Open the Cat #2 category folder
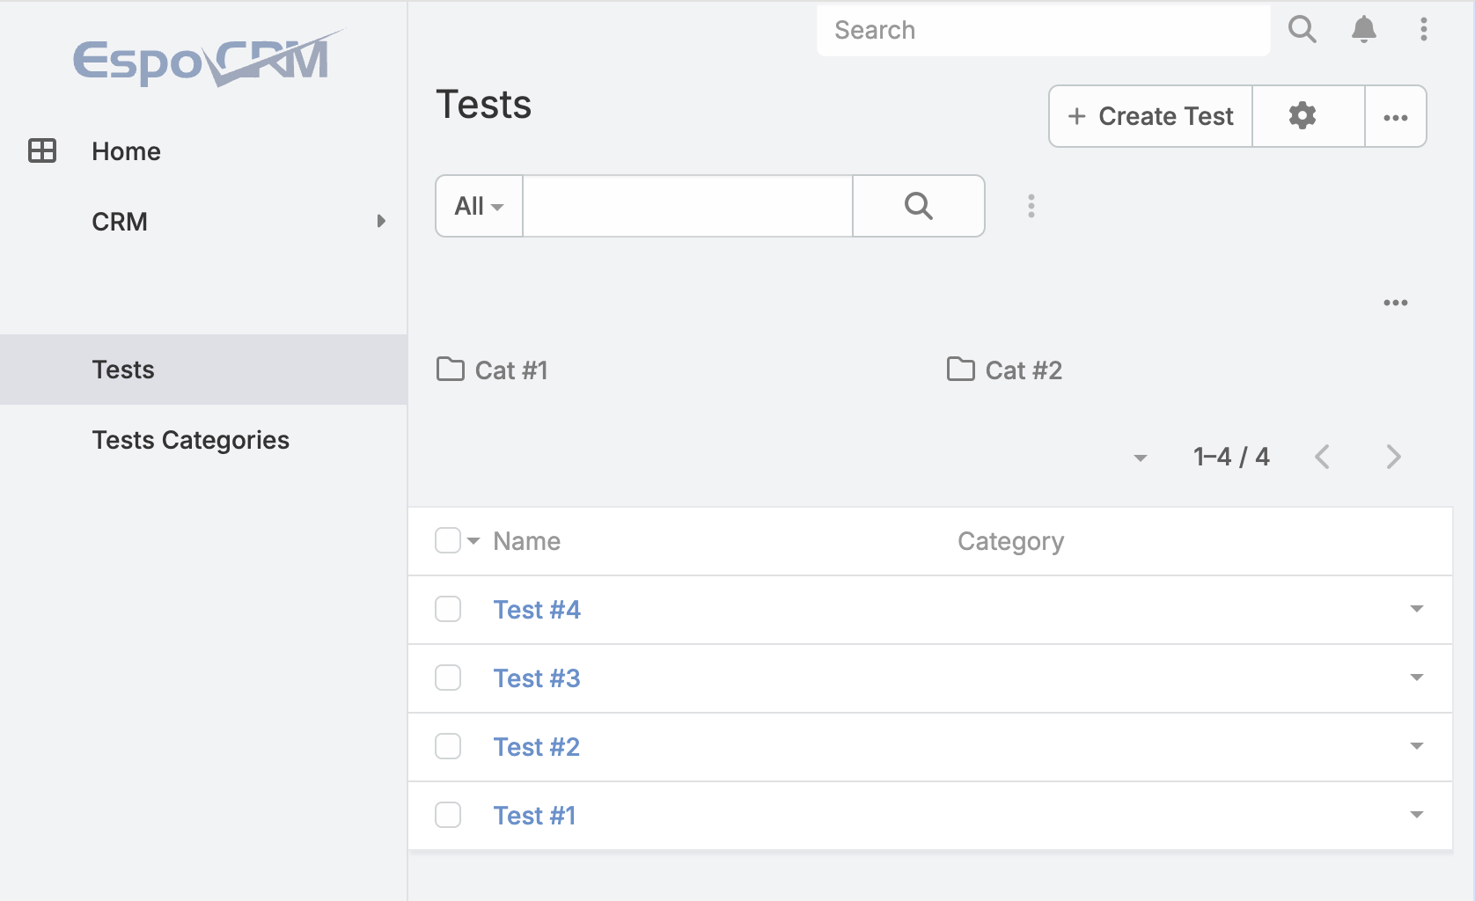This screenshot has height=901, width=1475. click(1023, 370)
